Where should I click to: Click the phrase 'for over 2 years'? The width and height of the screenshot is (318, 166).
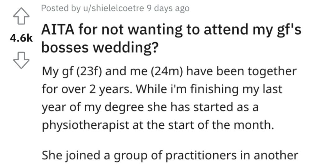pyautogui.click(x=85, y=89)
